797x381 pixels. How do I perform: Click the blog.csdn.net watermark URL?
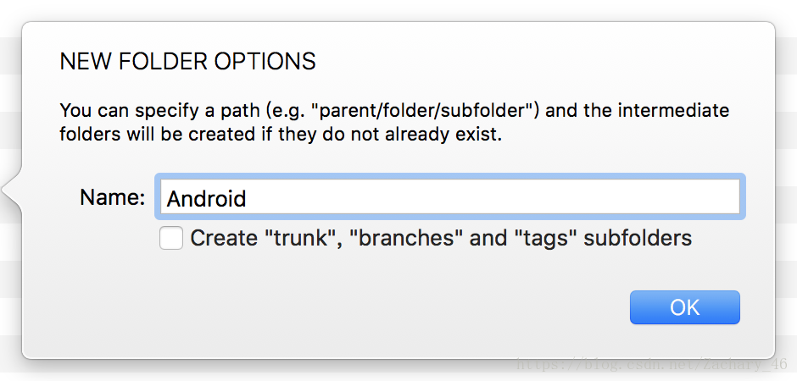click(x=652, y=364)
